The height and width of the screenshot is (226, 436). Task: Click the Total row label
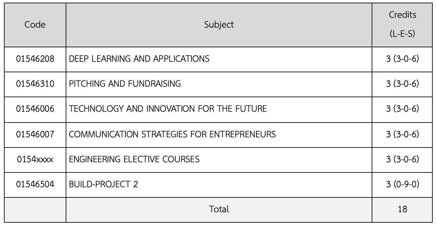219,209
